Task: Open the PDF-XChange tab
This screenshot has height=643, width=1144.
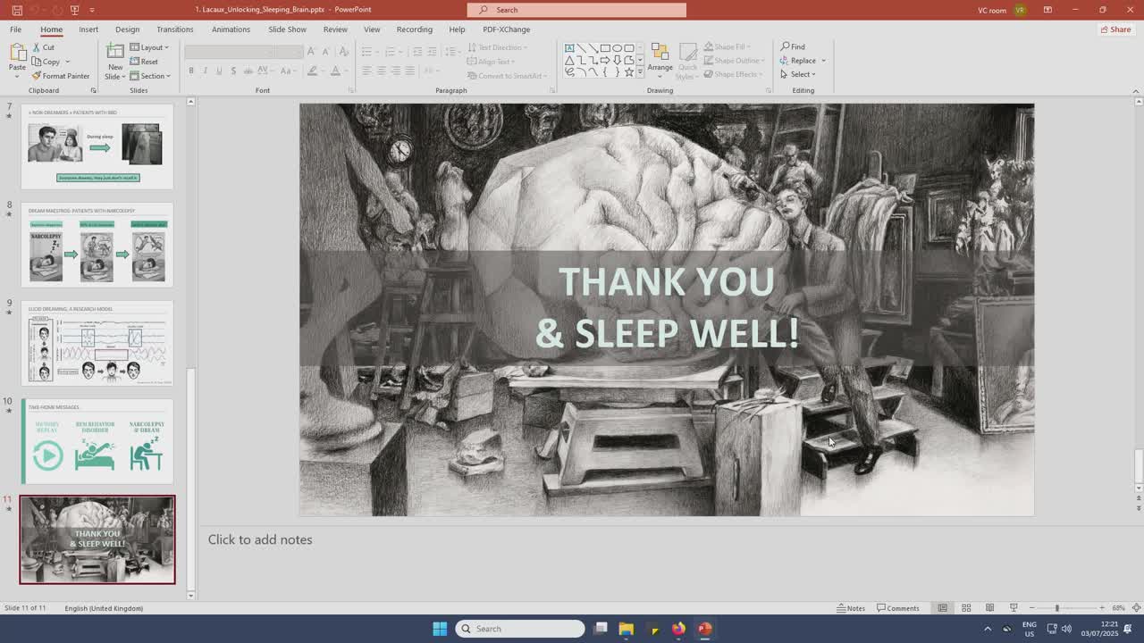Action: 506,29
